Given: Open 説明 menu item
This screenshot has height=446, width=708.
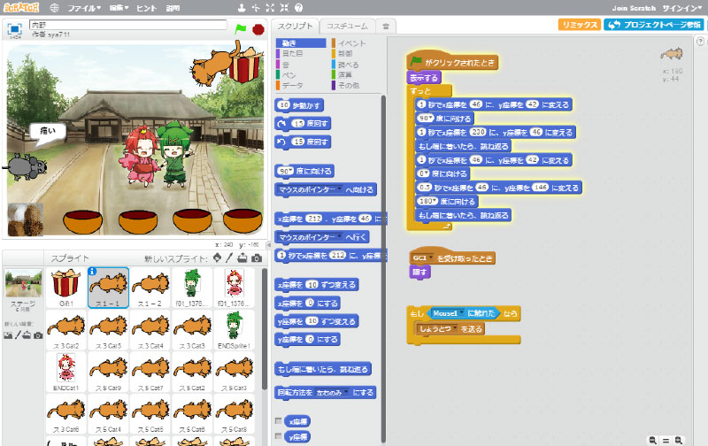Looking at the screenshot, I should tap(173, 8).
